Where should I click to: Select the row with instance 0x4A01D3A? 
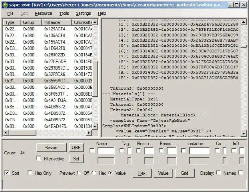coord(48,100)
